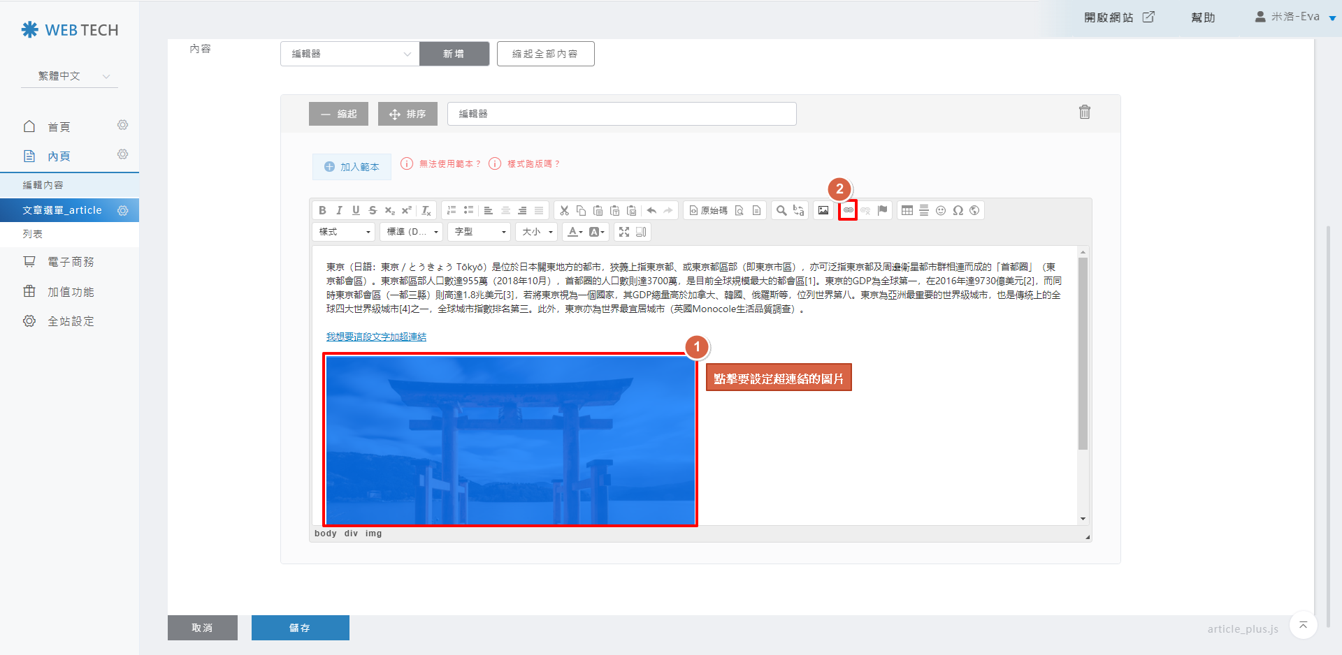Click the 縮起全部內容 button
The image size is (1342, 655).
click(545, 54)
